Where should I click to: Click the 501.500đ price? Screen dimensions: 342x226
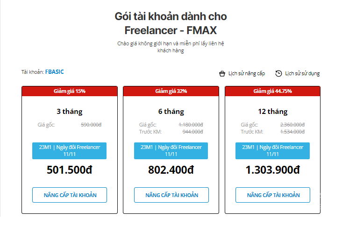point(70,170)
